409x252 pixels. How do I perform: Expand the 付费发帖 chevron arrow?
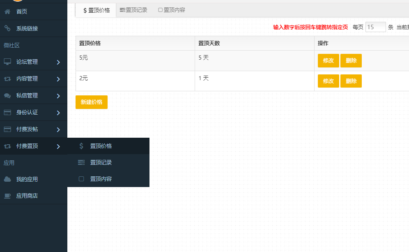58,129
